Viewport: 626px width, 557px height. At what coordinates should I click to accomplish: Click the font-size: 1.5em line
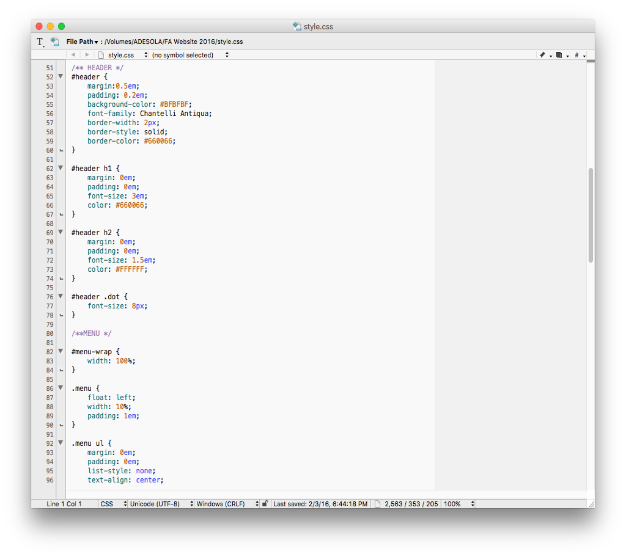[122, 260]
